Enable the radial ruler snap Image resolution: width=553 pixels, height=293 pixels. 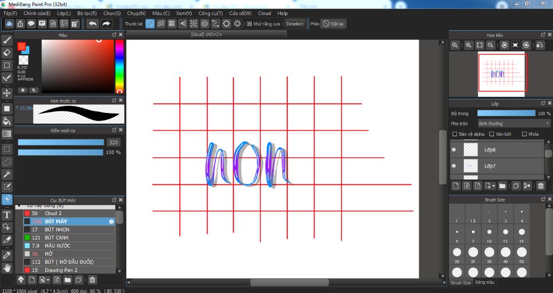click(x=194, y=24)
